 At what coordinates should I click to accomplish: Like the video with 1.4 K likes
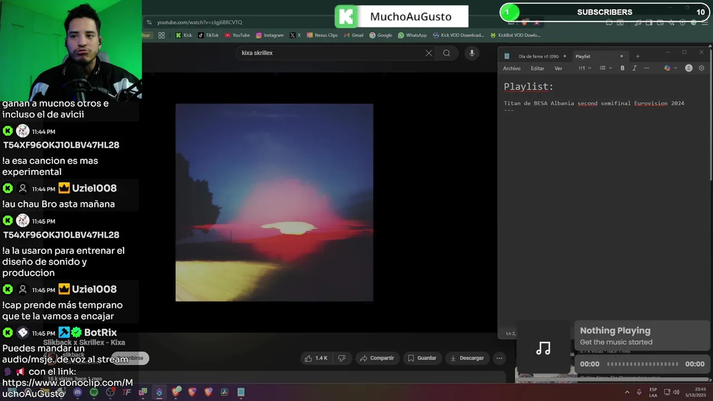click(316, 358)
